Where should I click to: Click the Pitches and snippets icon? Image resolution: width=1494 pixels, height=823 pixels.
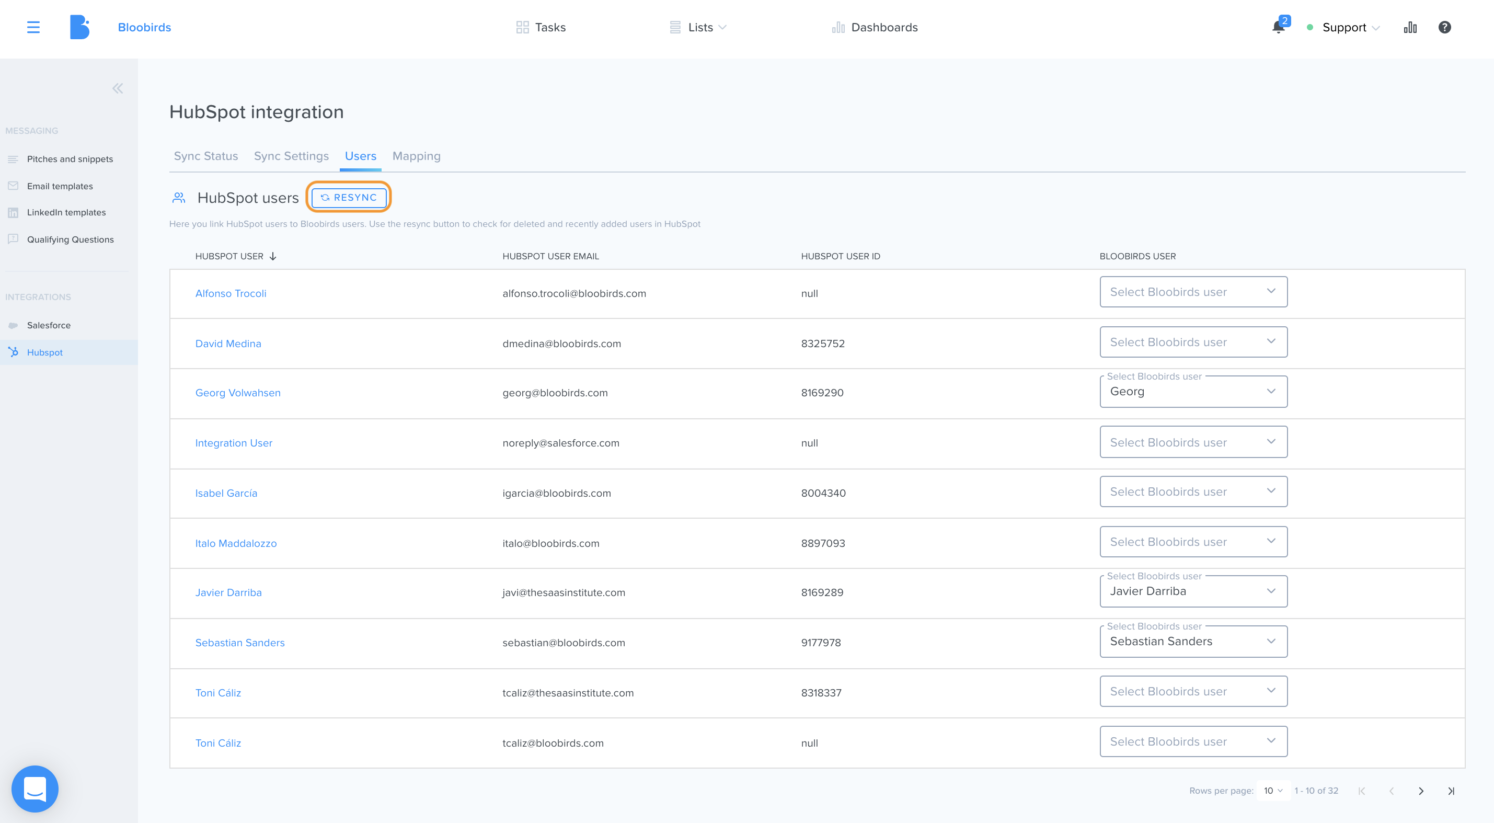point(14,159)
